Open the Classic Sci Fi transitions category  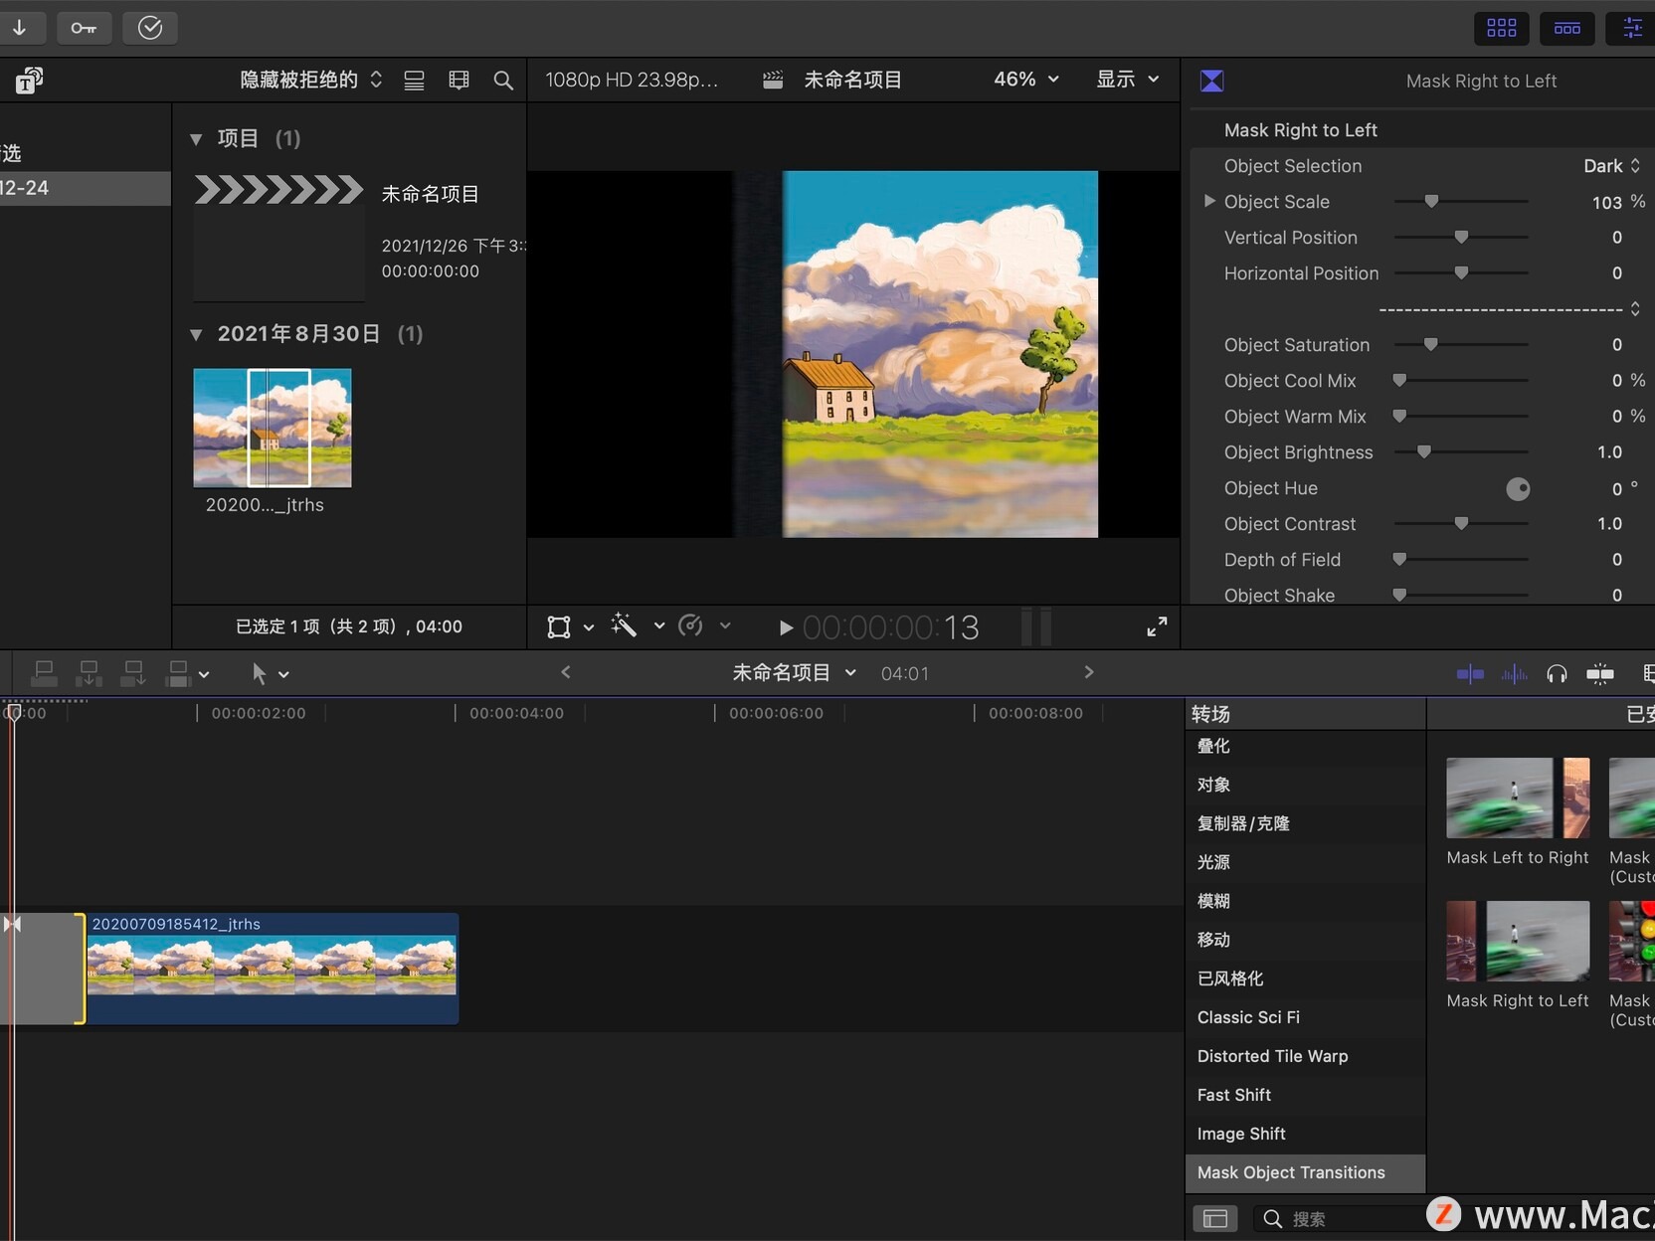click(1248, 1017)
